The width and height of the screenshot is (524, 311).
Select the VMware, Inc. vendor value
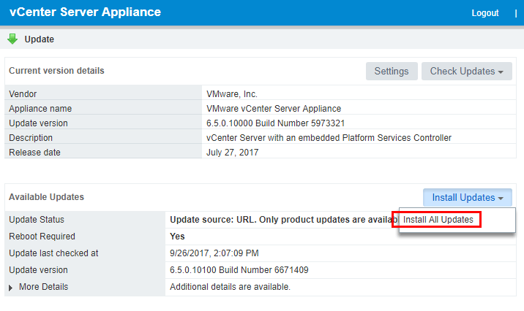(233, 94)
